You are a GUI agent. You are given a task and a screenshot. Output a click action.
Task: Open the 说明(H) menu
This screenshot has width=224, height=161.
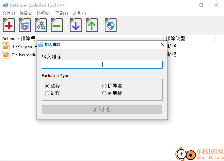tap(79, 13)
